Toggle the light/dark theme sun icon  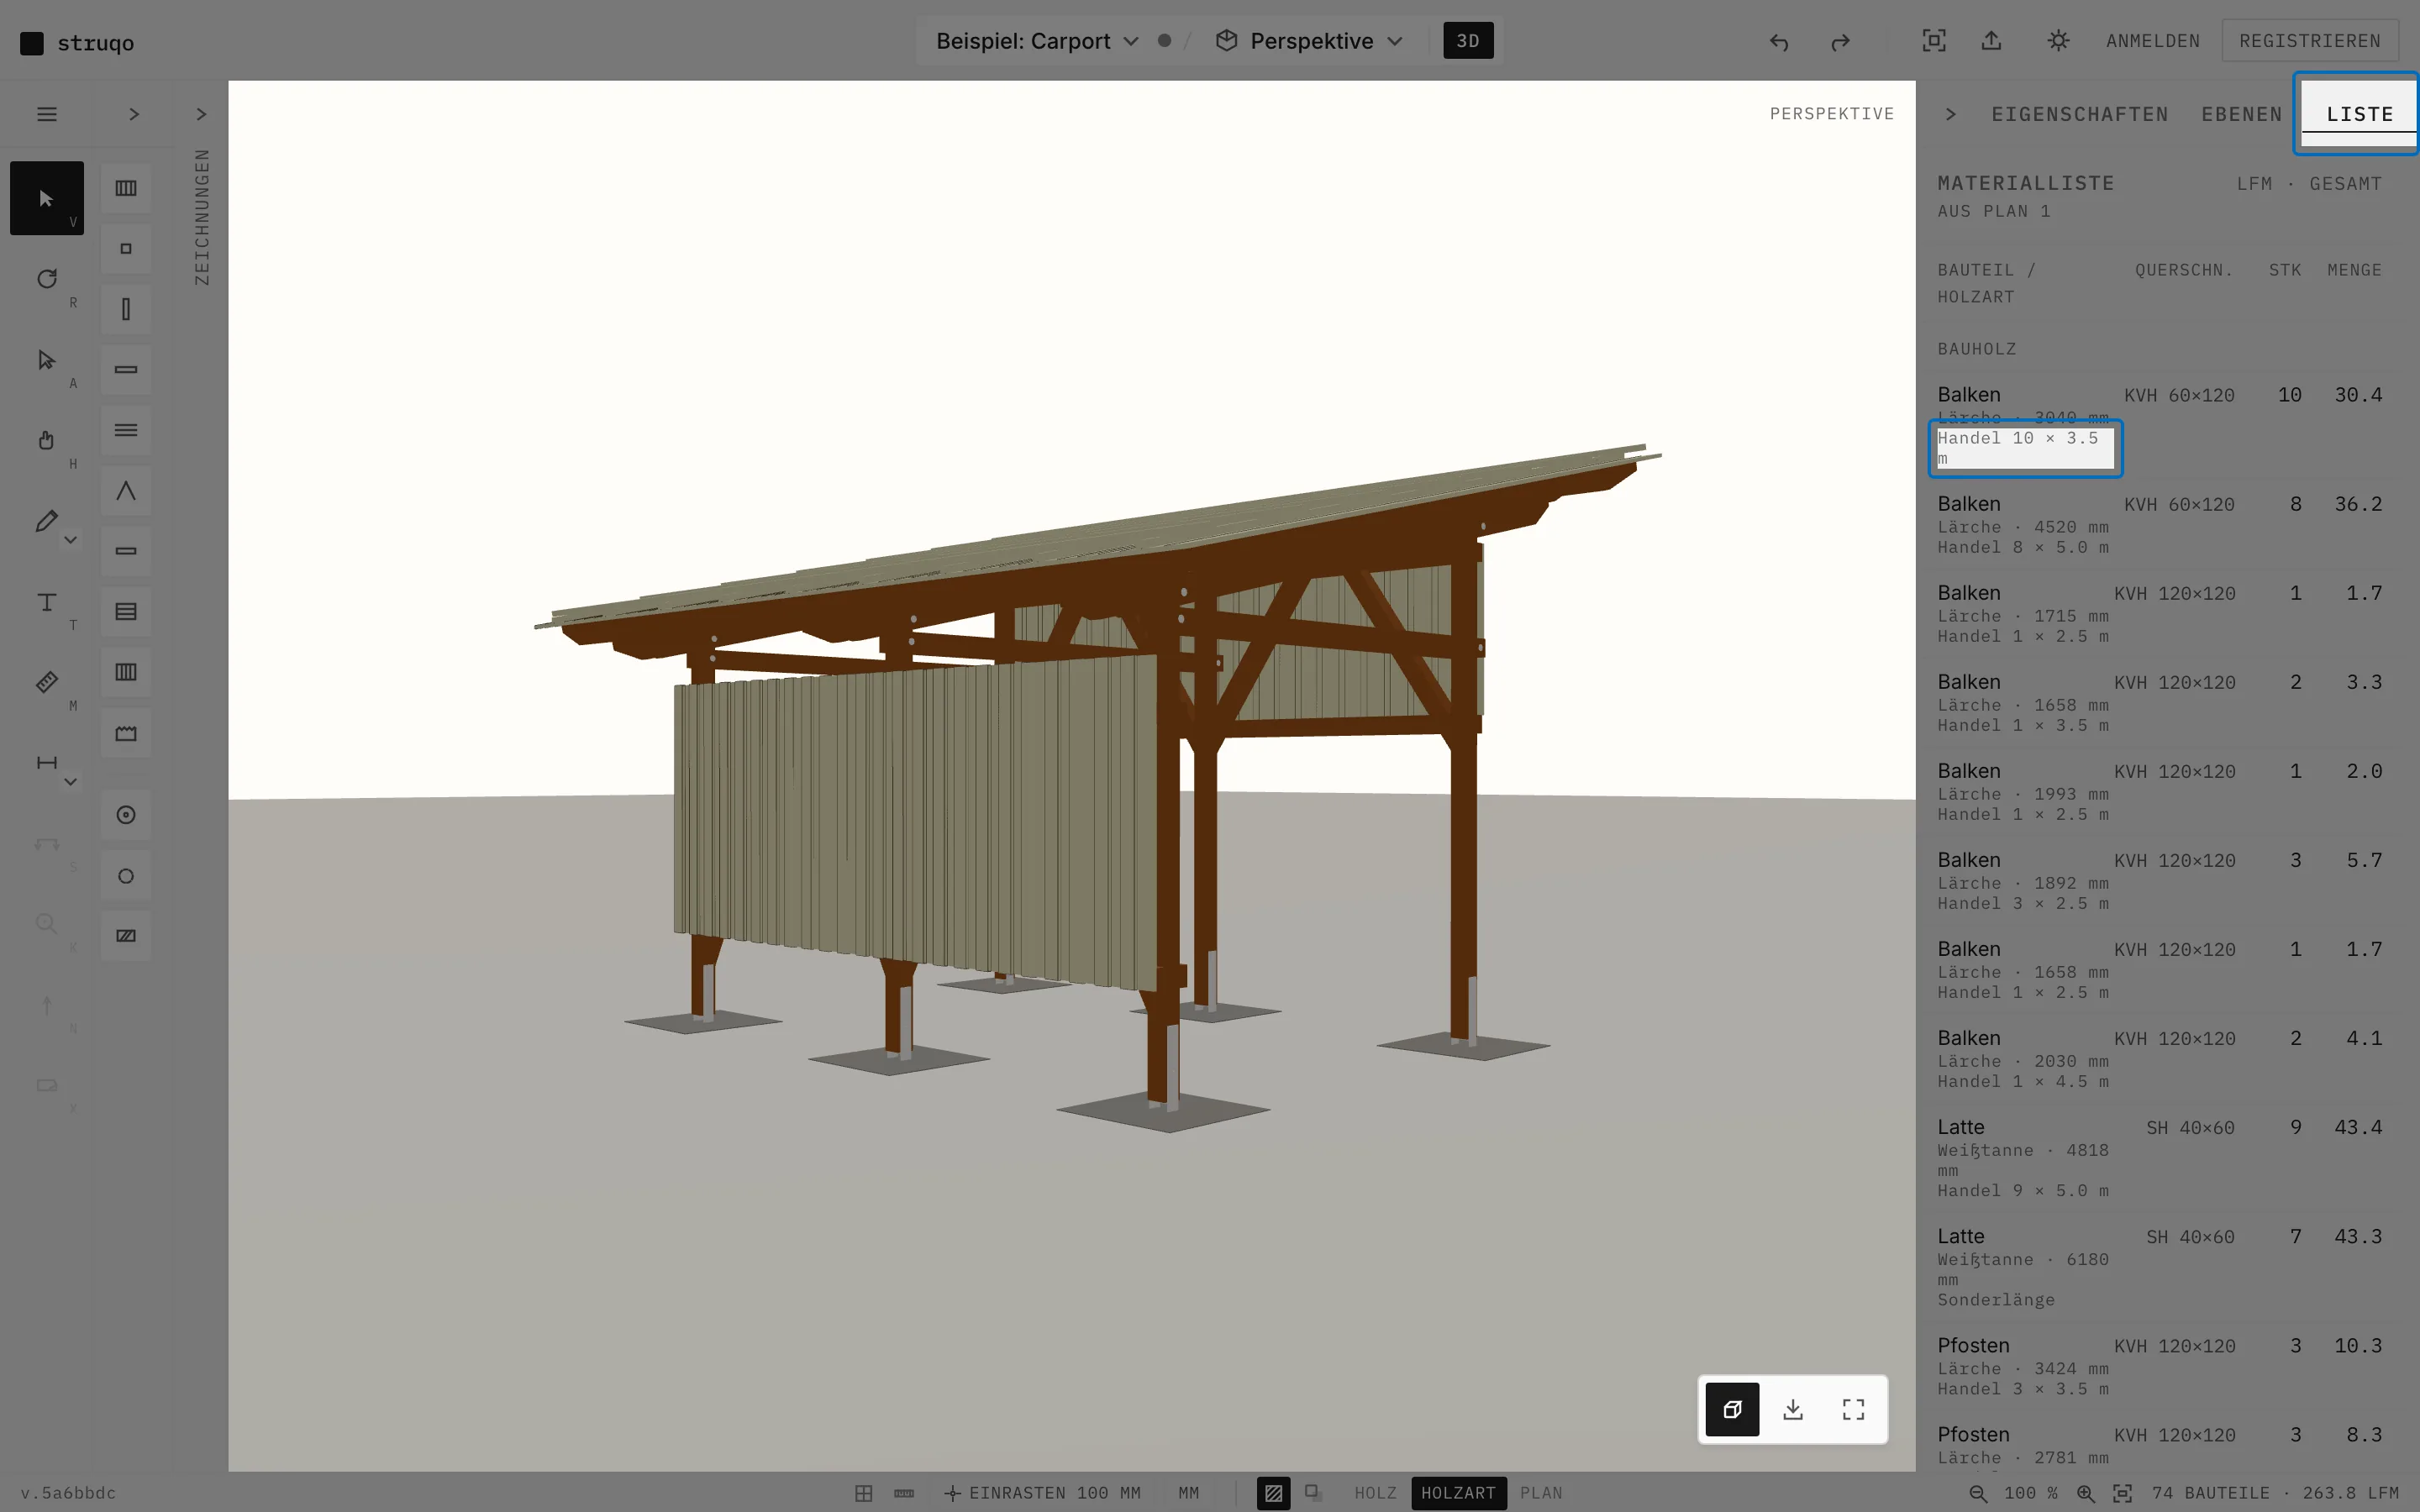coord(2058,41)
